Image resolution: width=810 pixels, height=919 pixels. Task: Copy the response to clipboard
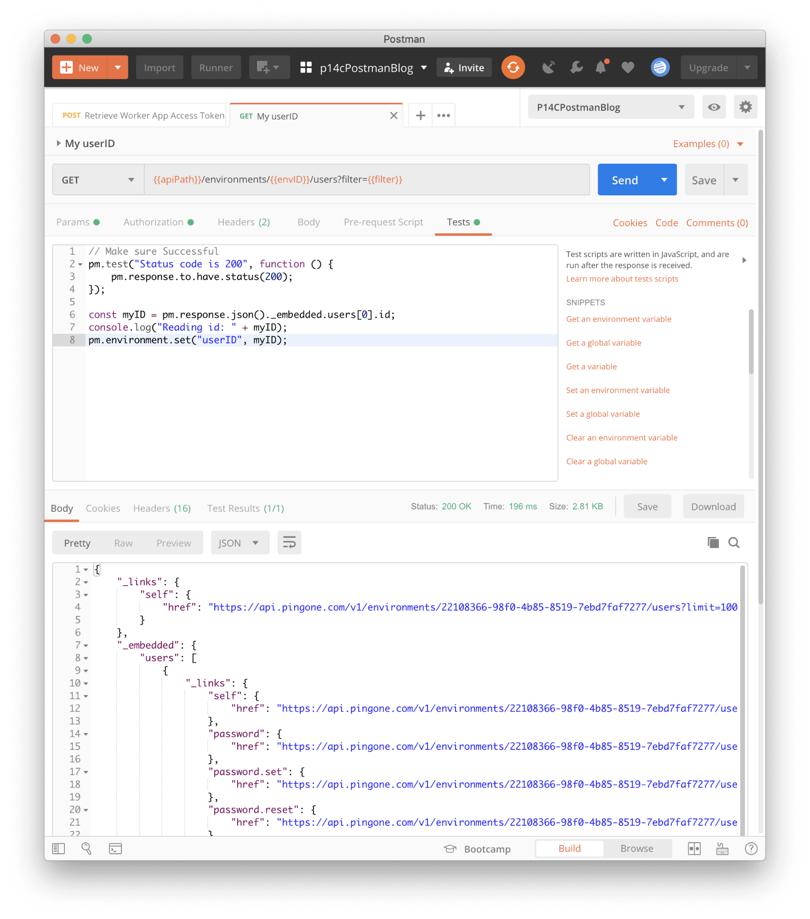(713, 542)
